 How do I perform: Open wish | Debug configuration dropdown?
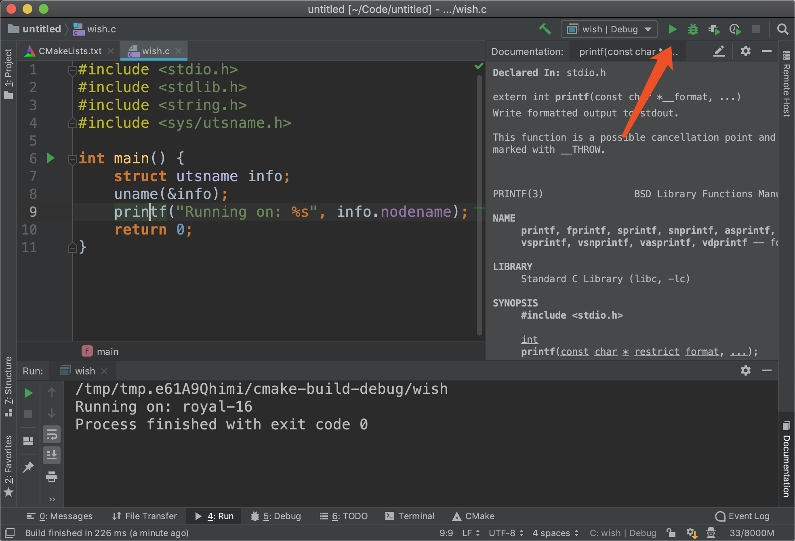(609, 29)
